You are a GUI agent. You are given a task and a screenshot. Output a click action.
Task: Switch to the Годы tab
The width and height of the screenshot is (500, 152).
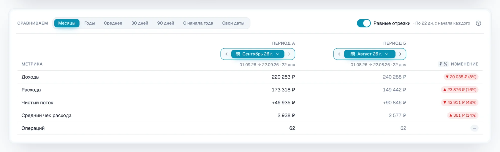coord(89,23)
